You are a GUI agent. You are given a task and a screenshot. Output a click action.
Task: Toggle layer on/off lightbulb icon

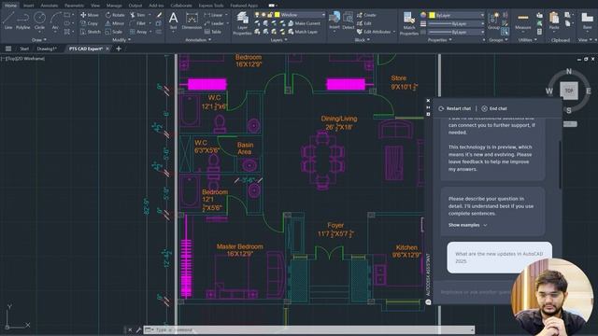[257, 15]
